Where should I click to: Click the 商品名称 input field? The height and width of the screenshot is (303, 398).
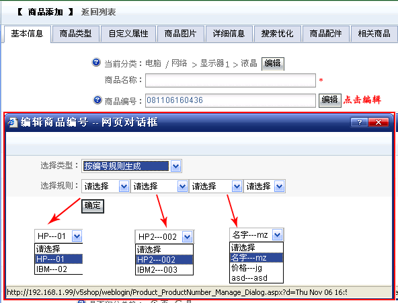230,80
